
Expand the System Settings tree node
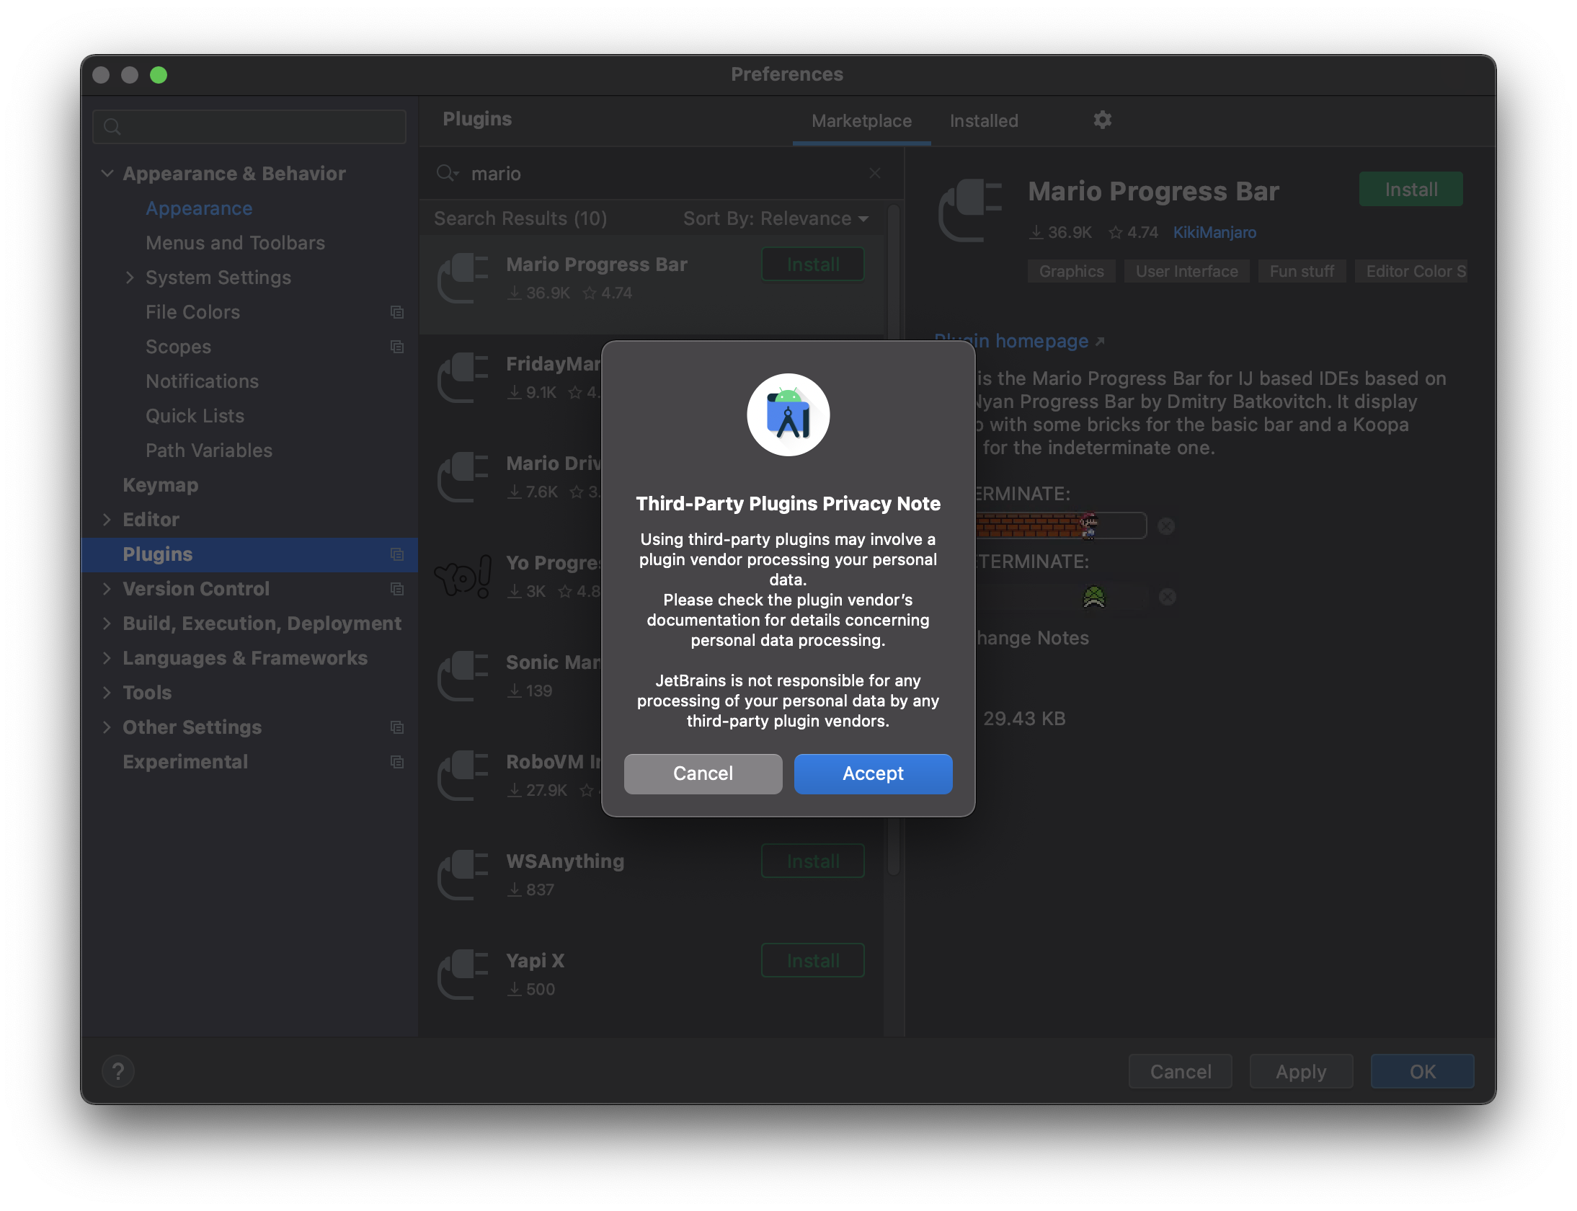tap(130, 278)
